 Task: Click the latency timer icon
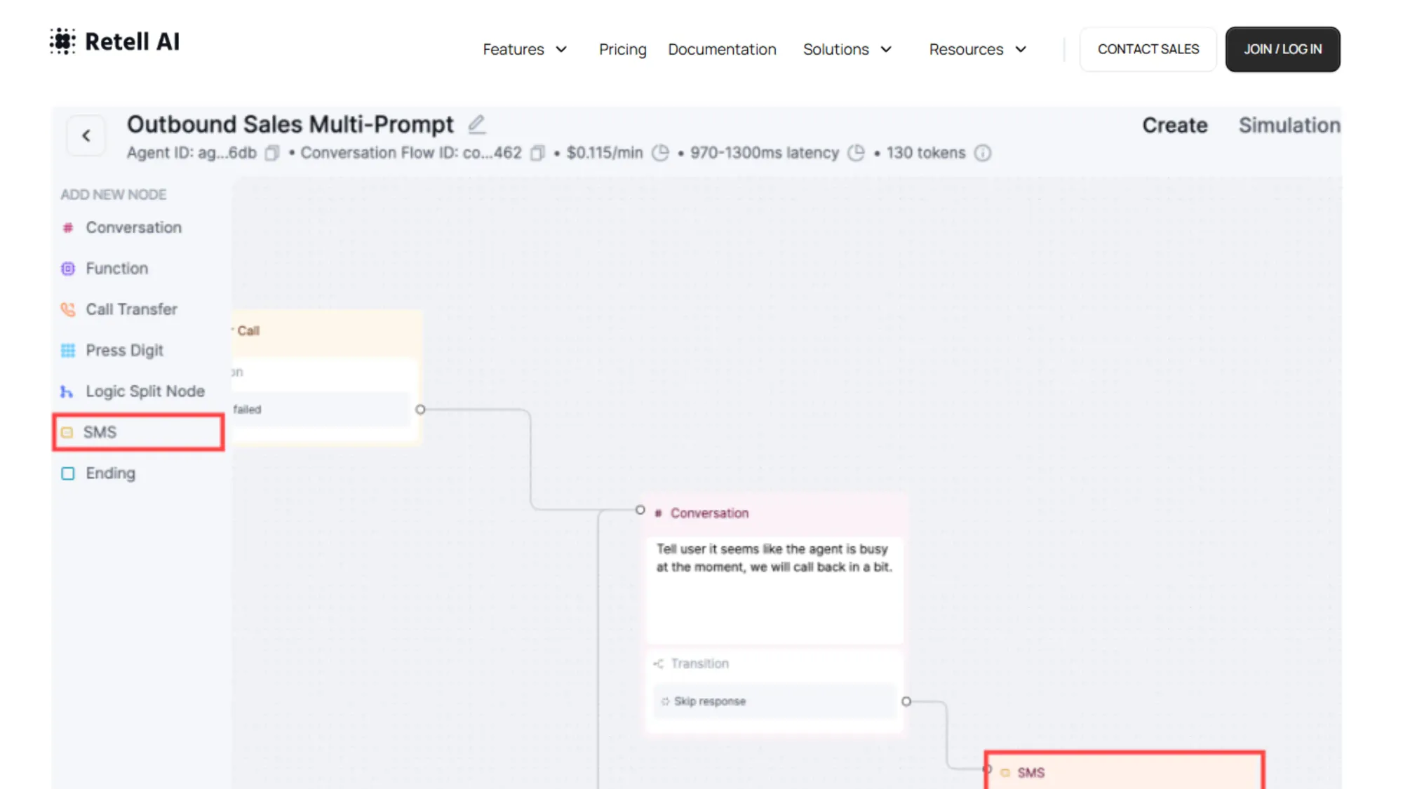856,153
